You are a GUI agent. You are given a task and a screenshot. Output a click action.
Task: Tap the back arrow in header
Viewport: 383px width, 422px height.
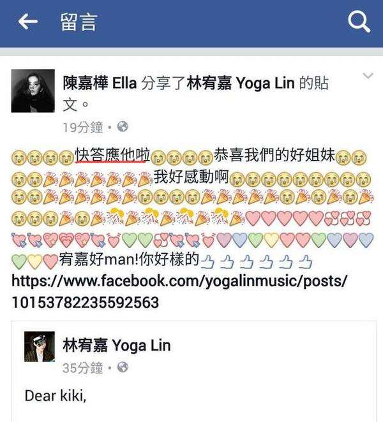click(x=27, y=22)
